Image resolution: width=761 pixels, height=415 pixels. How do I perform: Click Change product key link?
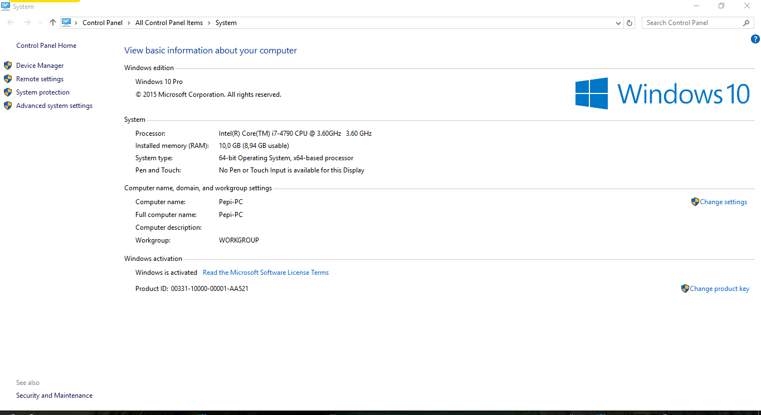[719, 289]
